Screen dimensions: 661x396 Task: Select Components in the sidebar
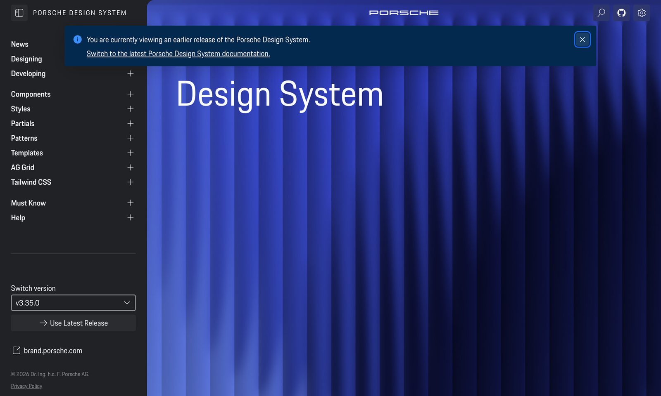(x=31, y=94)
